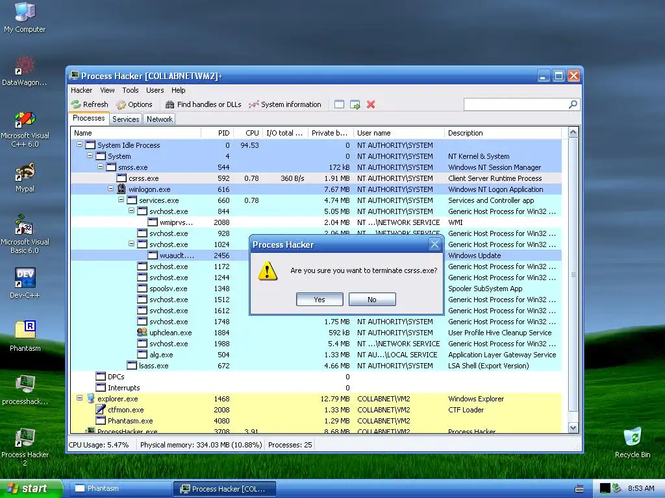Collapse the winlogon.exe tree node
665x498 pixels.
(x=110, y=189)
